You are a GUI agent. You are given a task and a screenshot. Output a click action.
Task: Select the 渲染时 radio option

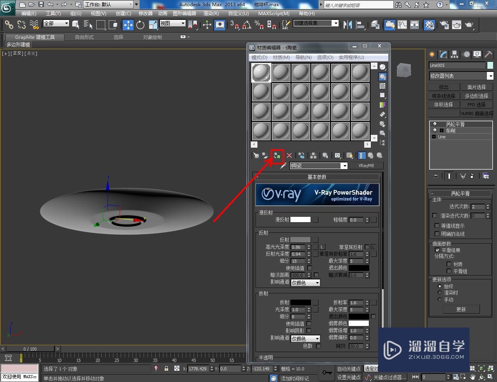pyautogui.click(x=440, y=293)
